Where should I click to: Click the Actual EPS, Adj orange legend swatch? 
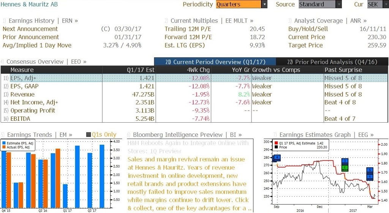(4, 147)
